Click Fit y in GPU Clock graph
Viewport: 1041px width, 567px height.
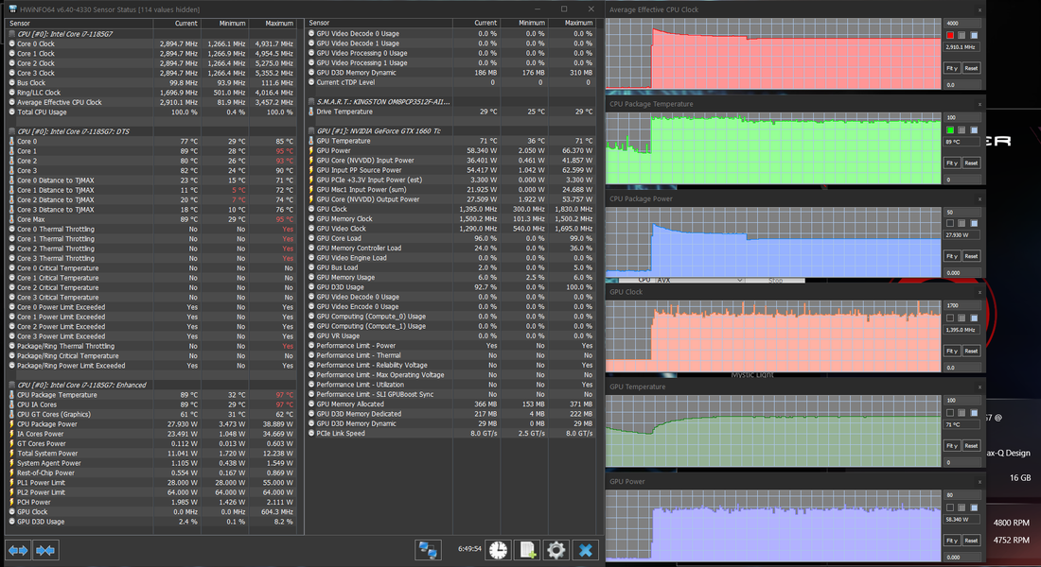951,351
